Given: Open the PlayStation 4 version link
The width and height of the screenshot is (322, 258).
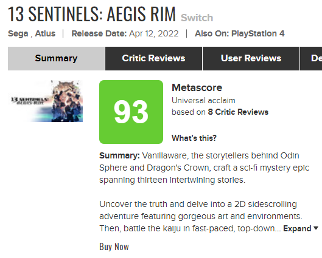Looking at the screenshot, I should tap(258, 33).
